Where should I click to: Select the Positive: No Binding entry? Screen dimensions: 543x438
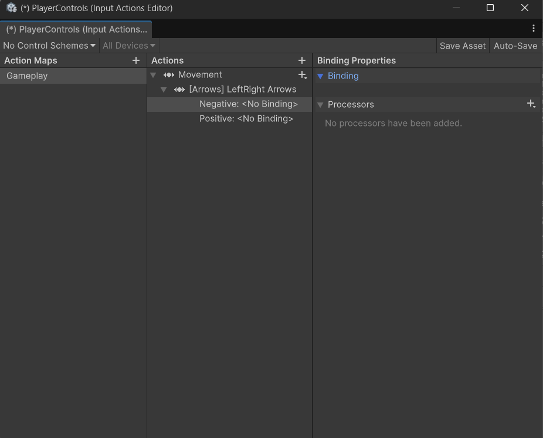[246, 119]
